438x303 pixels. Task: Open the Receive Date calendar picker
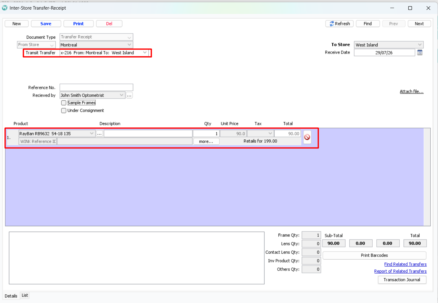click(x=420, y=52)
